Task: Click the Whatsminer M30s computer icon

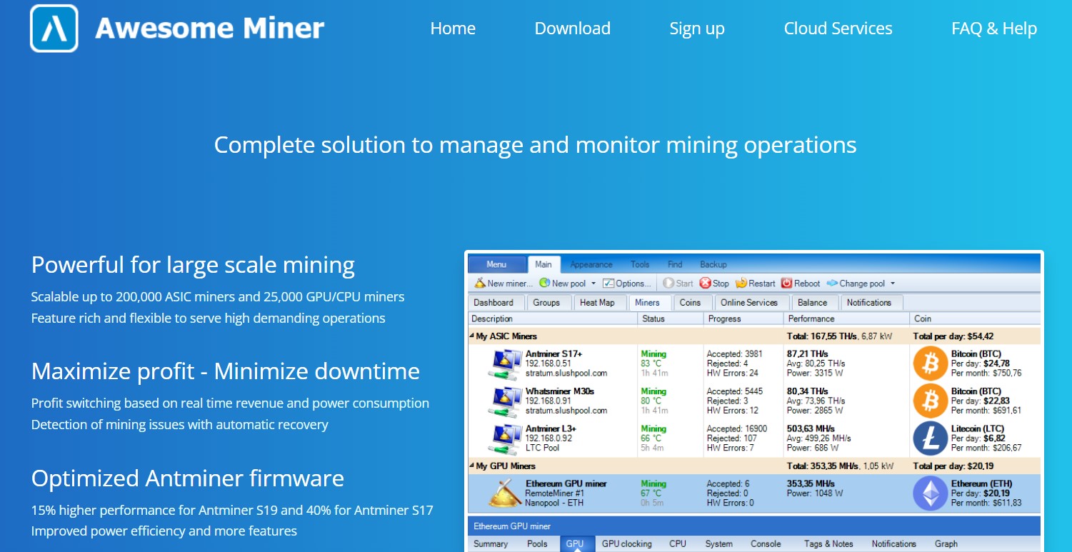Action: point(506,401)
